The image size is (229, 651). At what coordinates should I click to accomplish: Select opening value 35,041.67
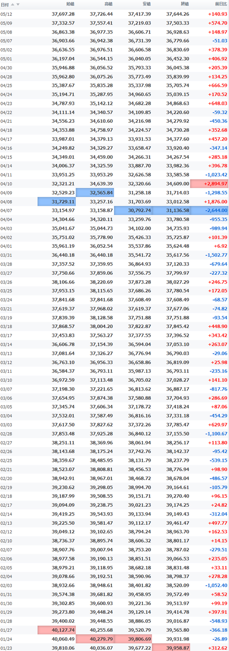(63, 228)
